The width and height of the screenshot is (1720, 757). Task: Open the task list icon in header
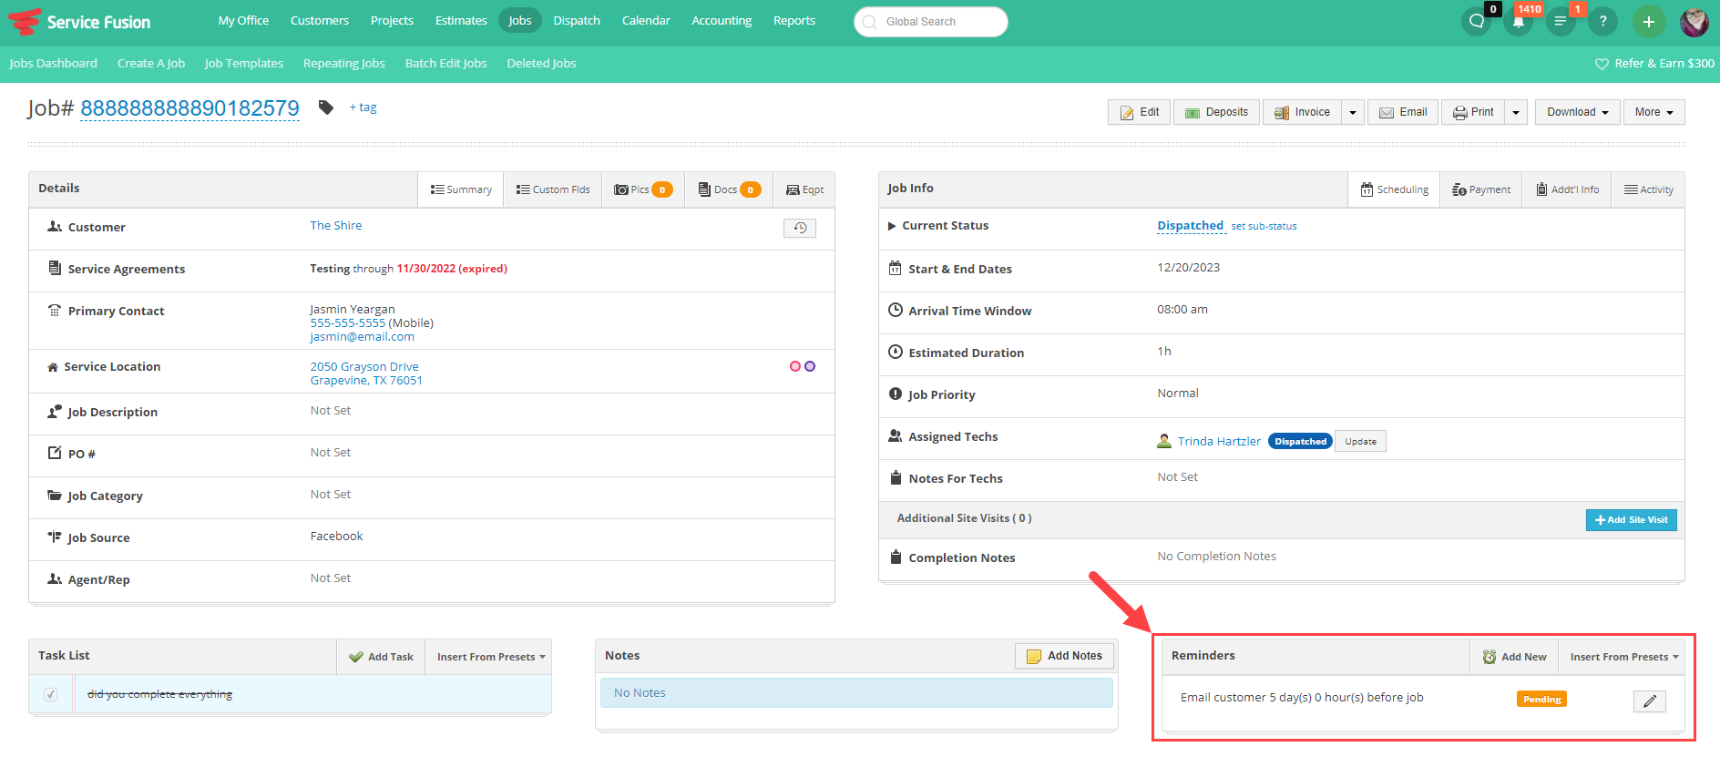click(x=1561, y=21)
